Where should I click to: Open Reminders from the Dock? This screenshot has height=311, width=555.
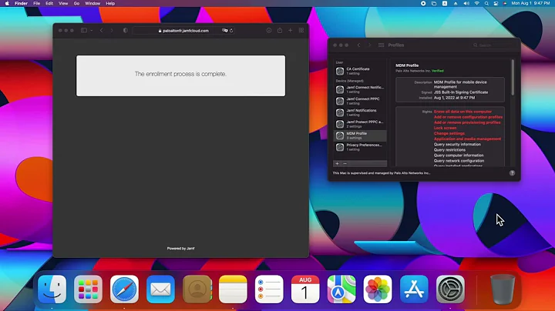click(269, 289)
